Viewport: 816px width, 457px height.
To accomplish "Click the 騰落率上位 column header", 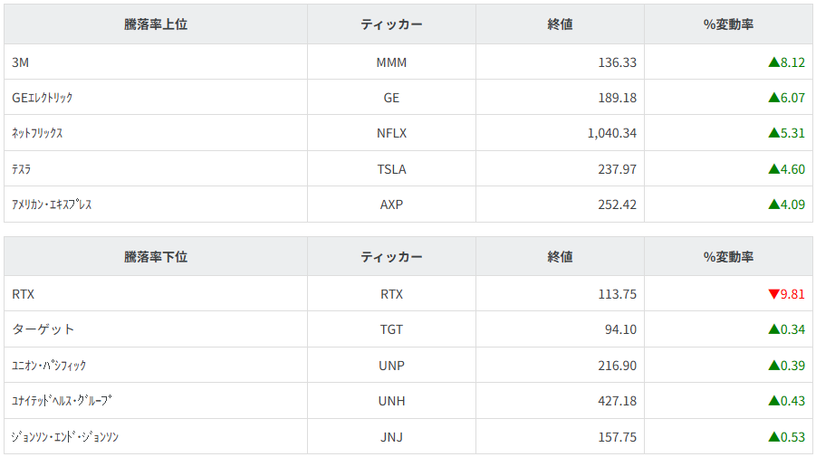I will [156, 25].
